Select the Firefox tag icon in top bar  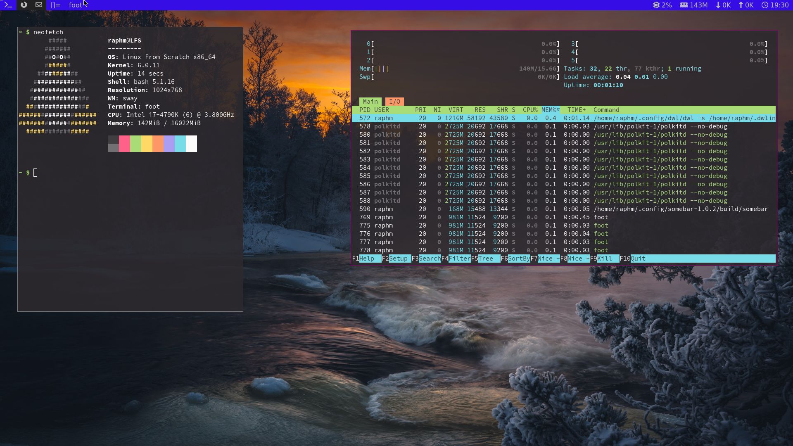coord(24,5)
